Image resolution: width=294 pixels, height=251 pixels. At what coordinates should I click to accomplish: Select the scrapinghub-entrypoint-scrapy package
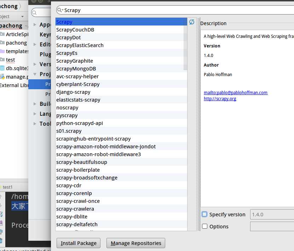[121, 139]
